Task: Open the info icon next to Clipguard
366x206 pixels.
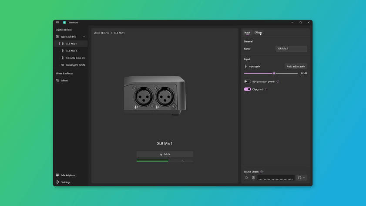Action: (266, 89)
